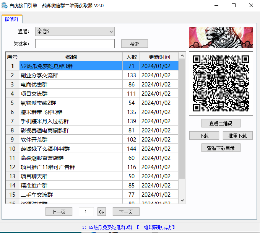The height and width of the screenshot is (233, 260).
Task: Click the 查看二维码 button
Action: [221, 123]
